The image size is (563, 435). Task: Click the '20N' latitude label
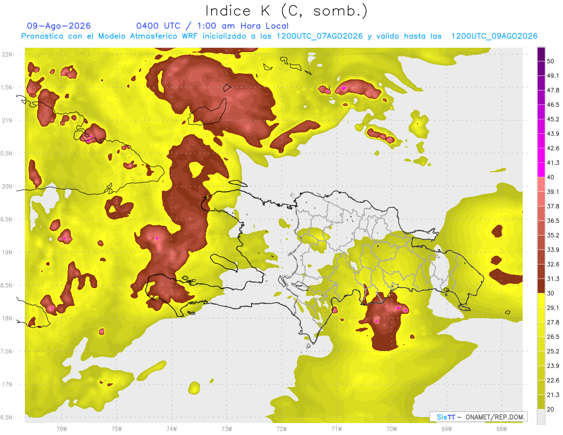pyautogui.click(x=7, y=186)
